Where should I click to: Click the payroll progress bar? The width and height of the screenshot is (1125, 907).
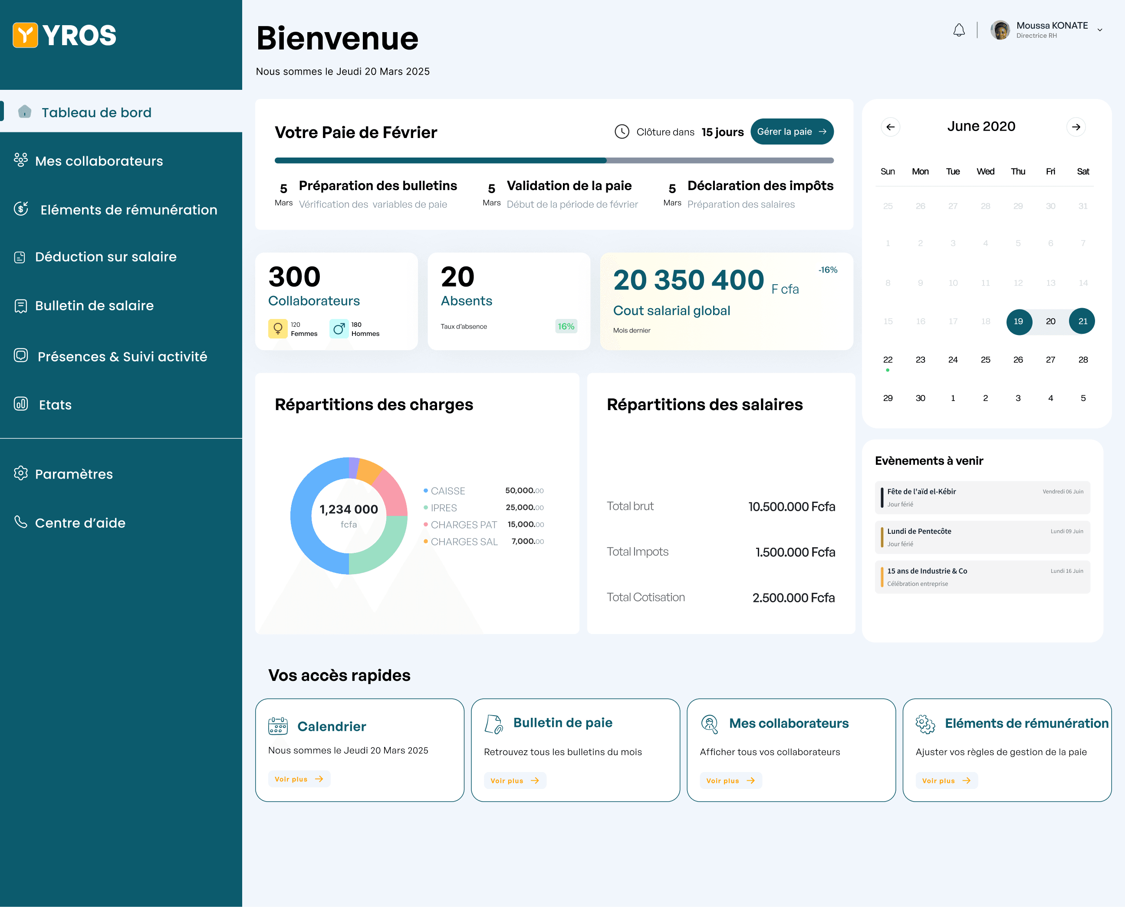[x=554, y=160]
